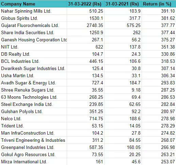
Task: Click the 267.1 price value
Action: coord(97,40)
